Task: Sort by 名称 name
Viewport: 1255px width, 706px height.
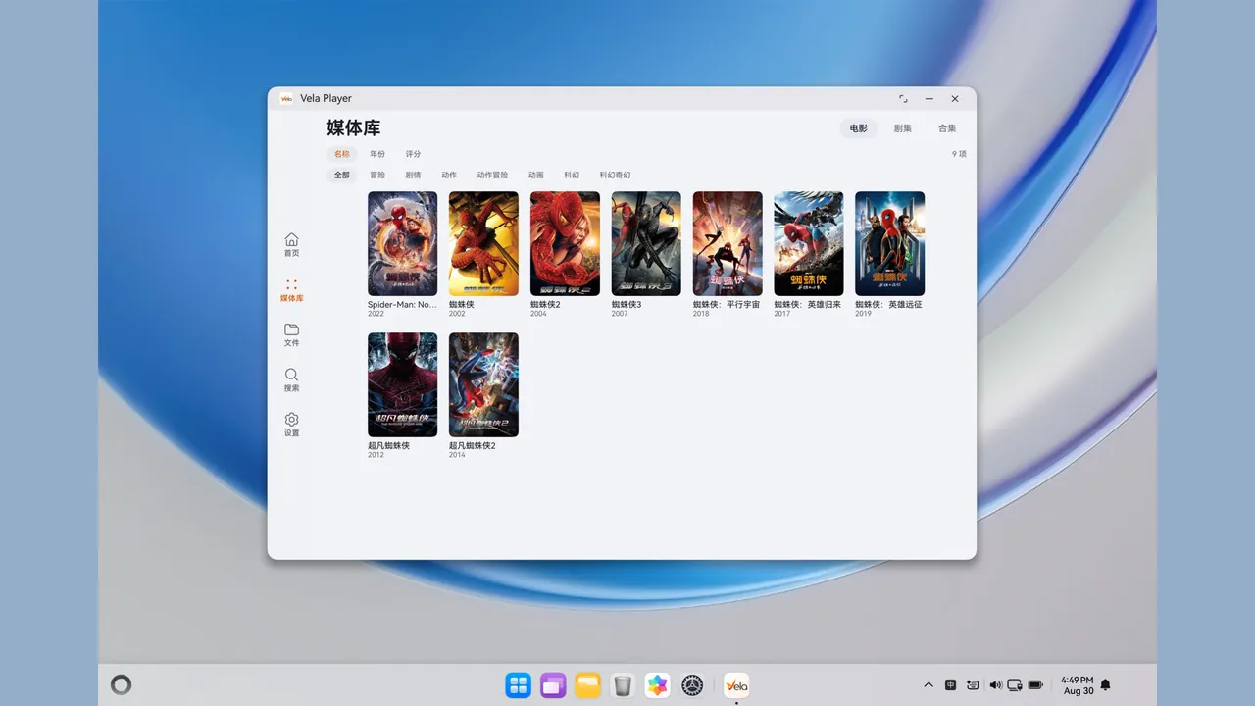Action: point(341,154)
